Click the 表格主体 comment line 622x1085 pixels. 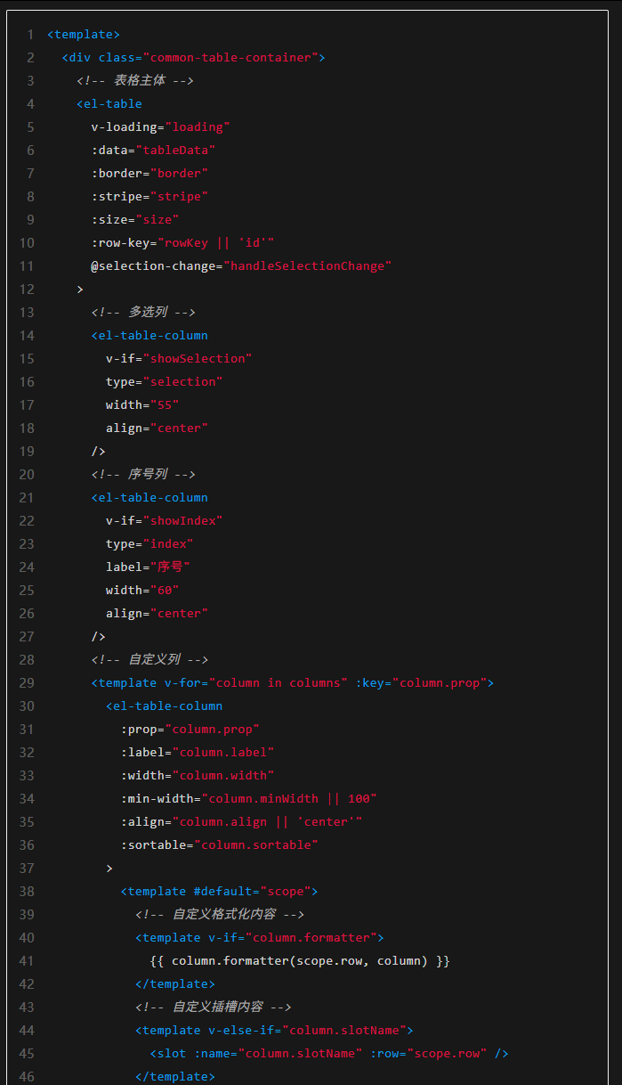click(x=134, y=81)
